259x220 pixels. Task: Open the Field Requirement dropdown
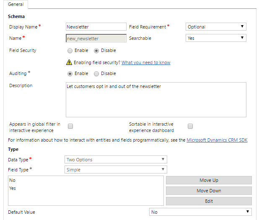[216, 27]
